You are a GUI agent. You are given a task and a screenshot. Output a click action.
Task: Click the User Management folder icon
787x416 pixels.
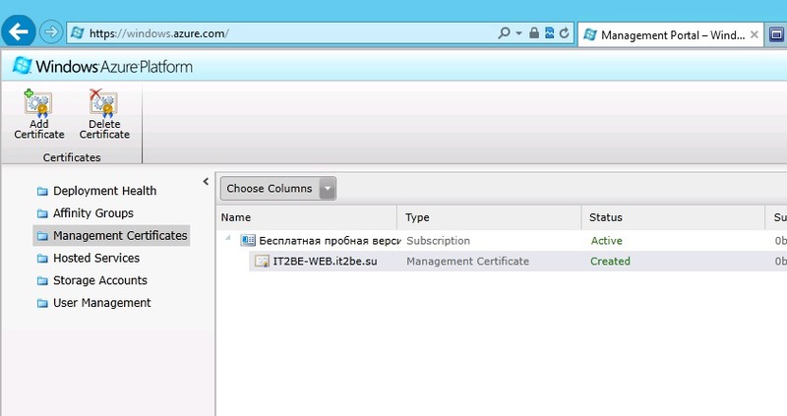(42, 304)
